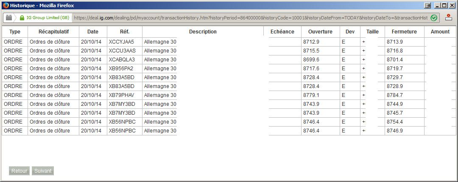Image resolution: width=458 pixels, height=182 pixels.
Task: Click the Fermeture column header
Action: (404, 32)
